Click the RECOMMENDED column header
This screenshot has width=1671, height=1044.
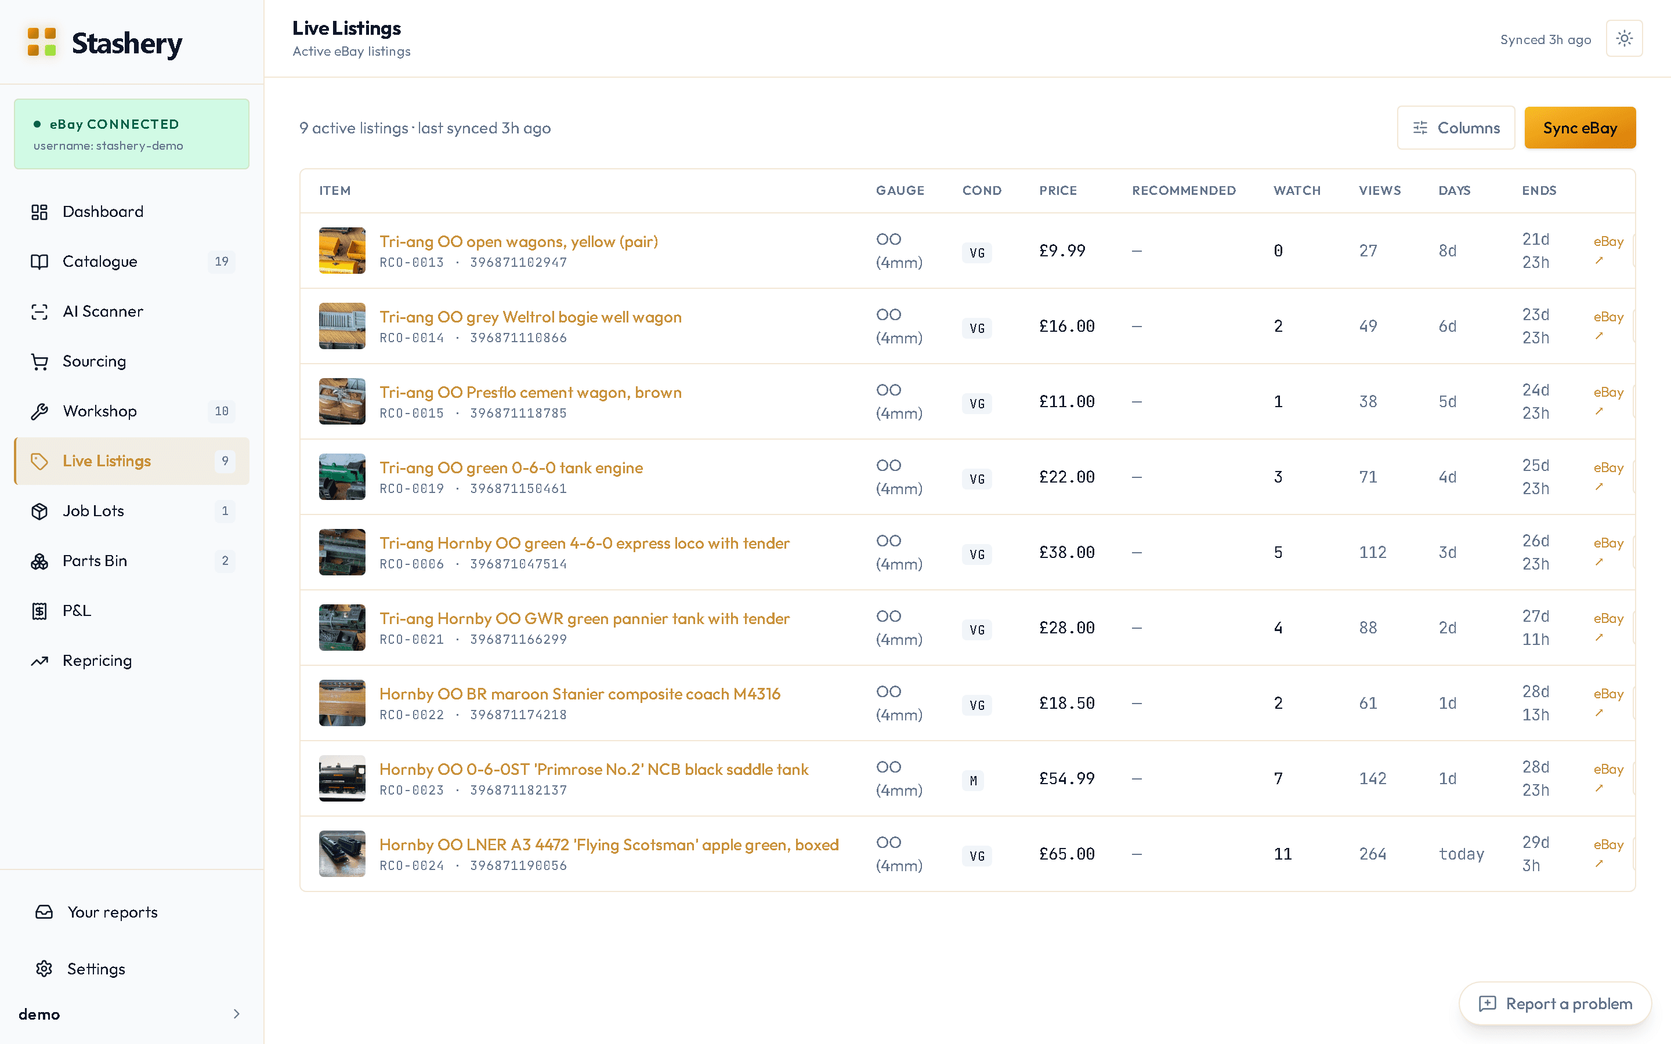(1184, 191)
